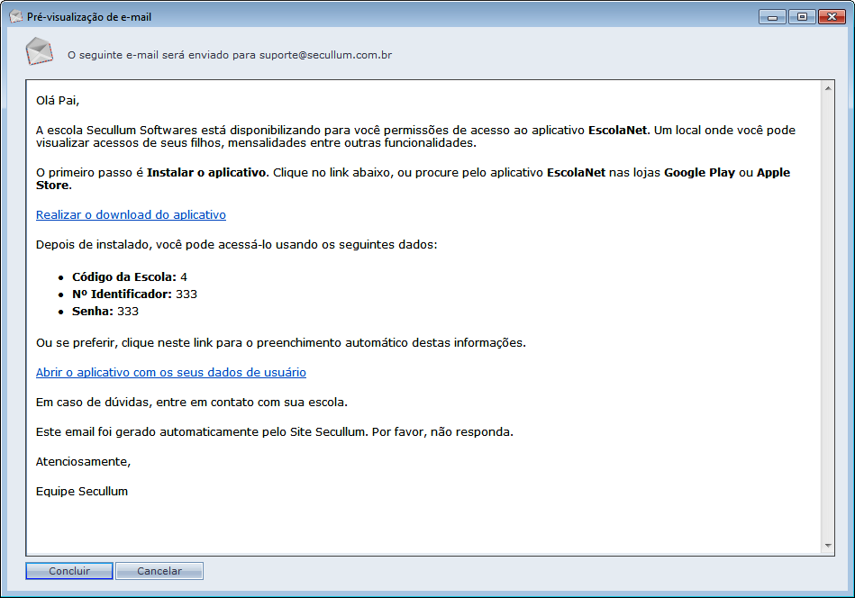Click the vertical scrollbar track of the e-mail body
The image size is (855, 598).
pos(828,315)
